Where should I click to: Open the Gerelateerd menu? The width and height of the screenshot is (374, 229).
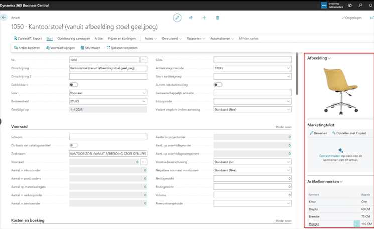(x=172, y=38)
